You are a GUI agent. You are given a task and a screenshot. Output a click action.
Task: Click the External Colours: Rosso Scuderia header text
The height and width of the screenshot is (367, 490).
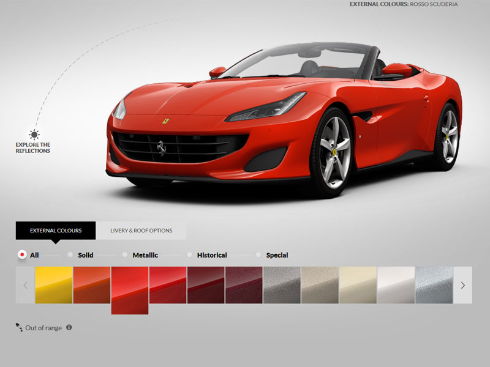coord(404,4)
